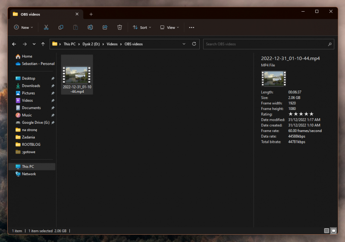Set rating to five stars
Screen dimensions: 345x242
click(x=311, y=114)
